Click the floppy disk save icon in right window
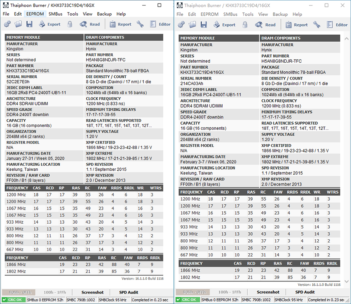351x304 pixels. click(204, 25)
